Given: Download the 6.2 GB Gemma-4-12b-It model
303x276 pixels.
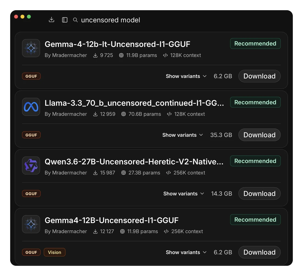Looking at the screenshot, I should (x=259, y=76).
